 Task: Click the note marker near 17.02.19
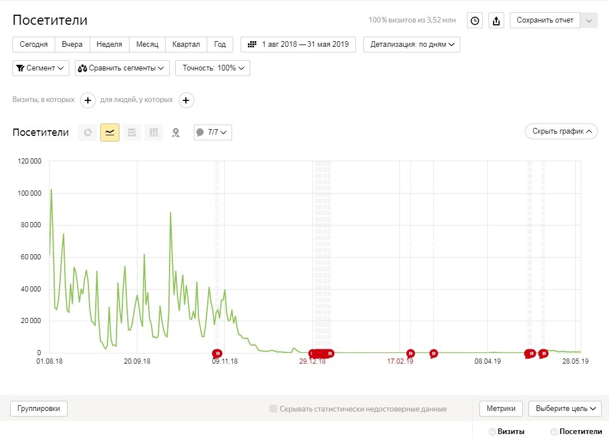(x=410, y=353)
